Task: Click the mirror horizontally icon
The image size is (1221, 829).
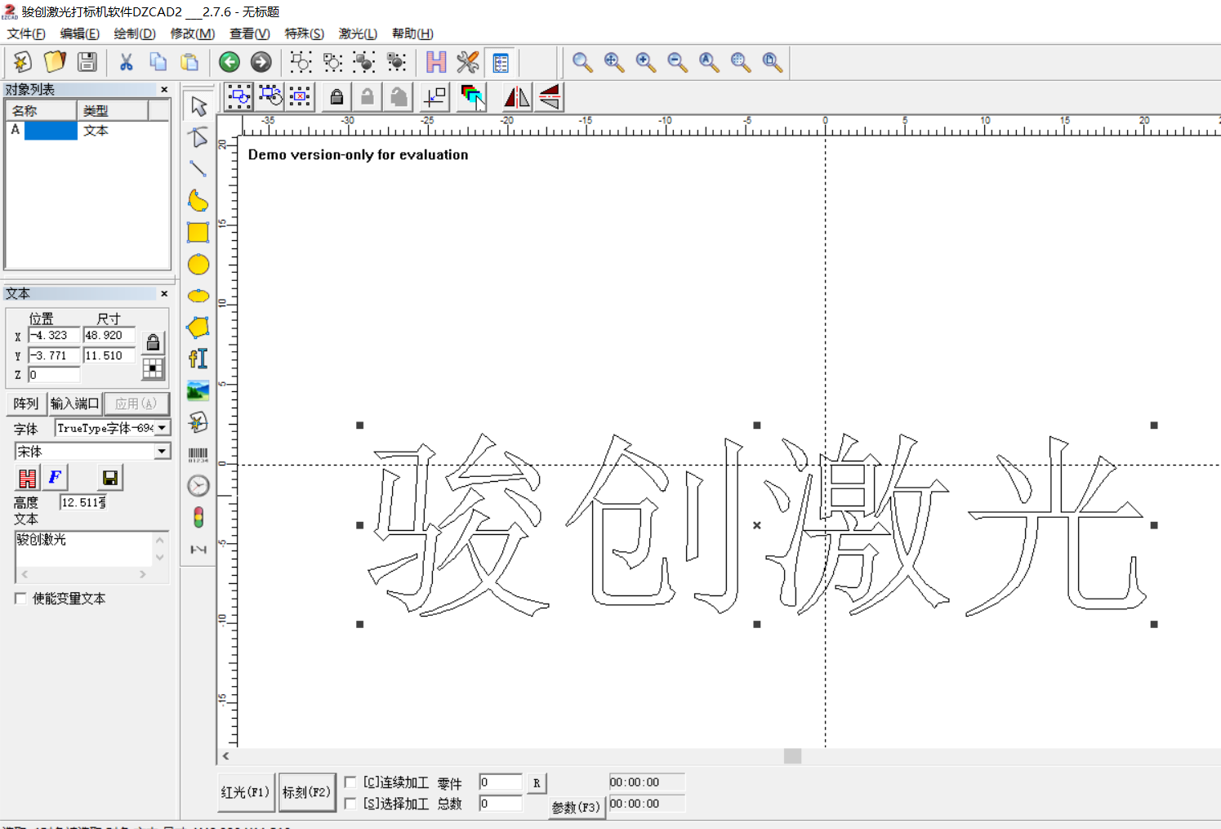Action: (x=517, y=97)
